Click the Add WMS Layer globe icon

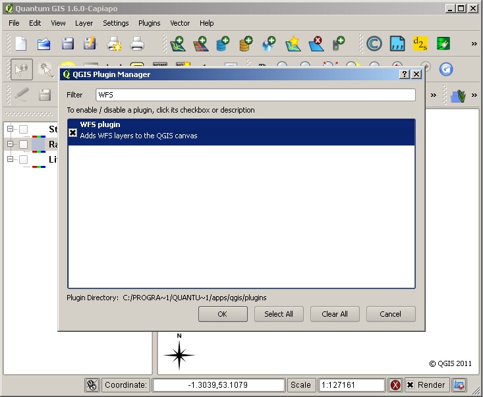tap(270, 43)
